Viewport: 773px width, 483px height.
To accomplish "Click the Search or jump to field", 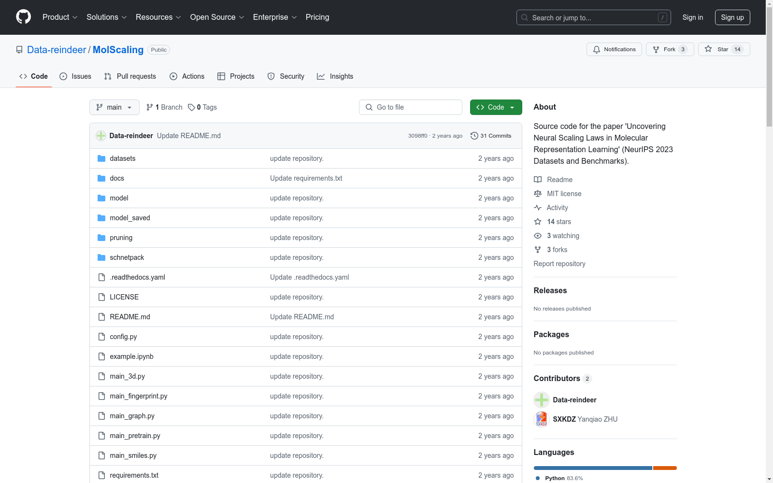I will (594, 17).
